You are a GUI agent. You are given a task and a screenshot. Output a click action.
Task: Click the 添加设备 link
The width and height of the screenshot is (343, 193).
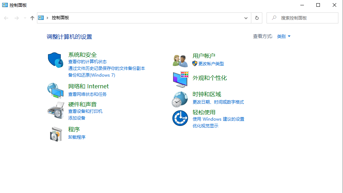(x=77, y=118)
